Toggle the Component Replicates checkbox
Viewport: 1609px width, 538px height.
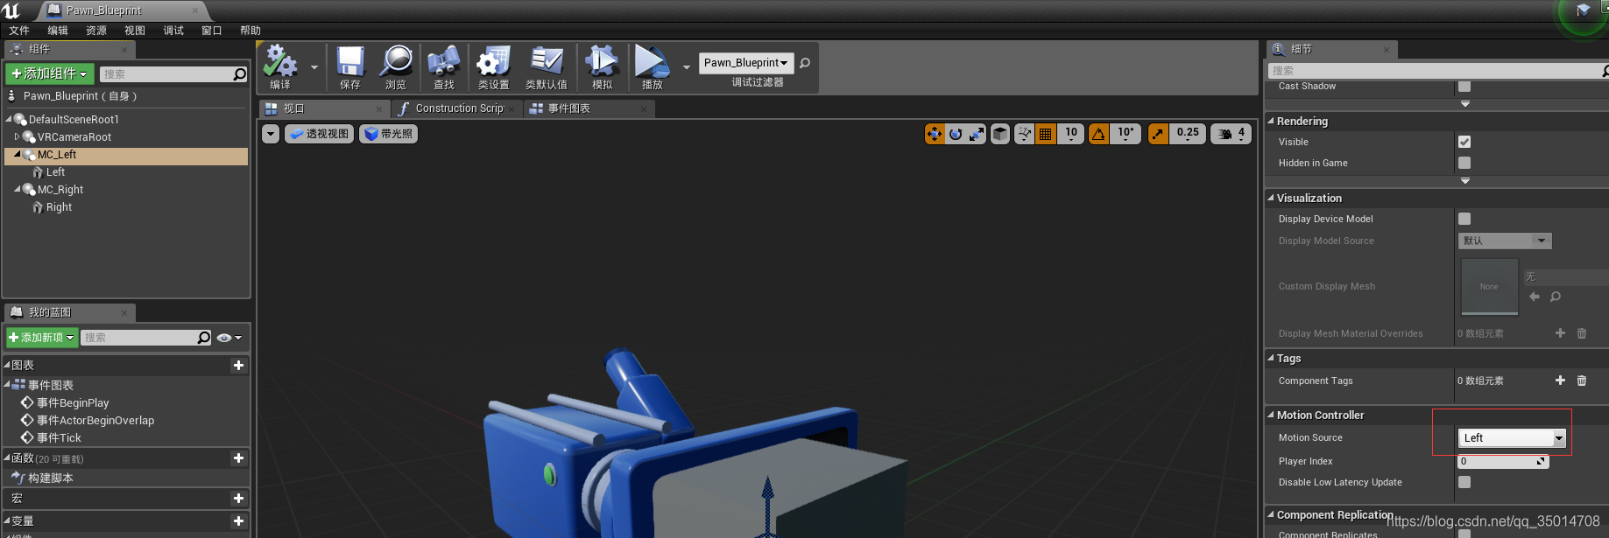point(1464,534)
